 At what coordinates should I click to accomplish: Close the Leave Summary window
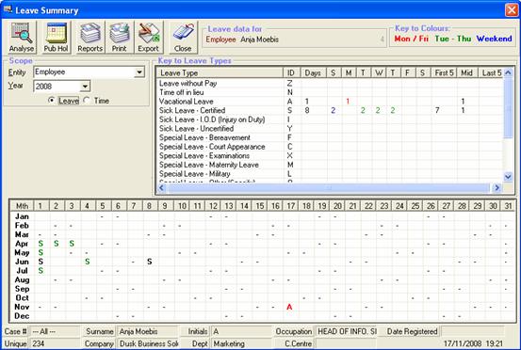[512, 10]
